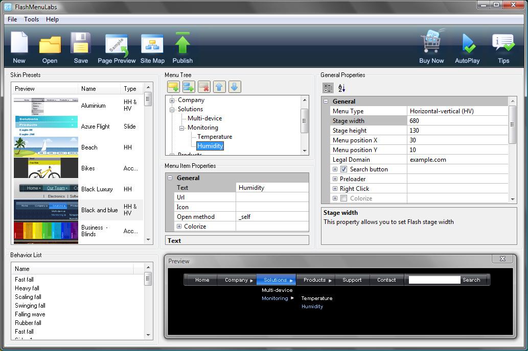The width and height of the screenshot is (528, 351).
Task: Edit the Text field containing Humidity
Action: coord(272,188)
